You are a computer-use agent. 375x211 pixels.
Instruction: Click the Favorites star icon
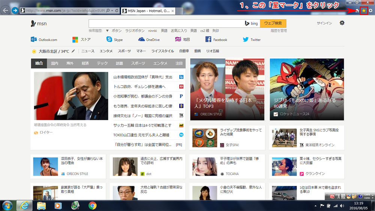point(363,11)
